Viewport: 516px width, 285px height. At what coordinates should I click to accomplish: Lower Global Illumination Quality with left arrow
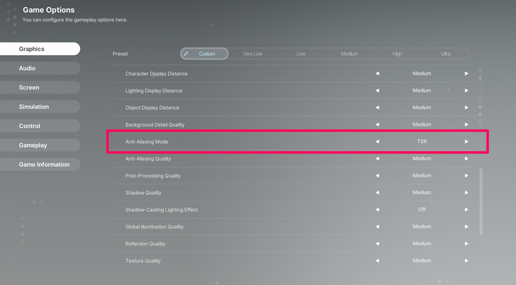tap(377, 227)
